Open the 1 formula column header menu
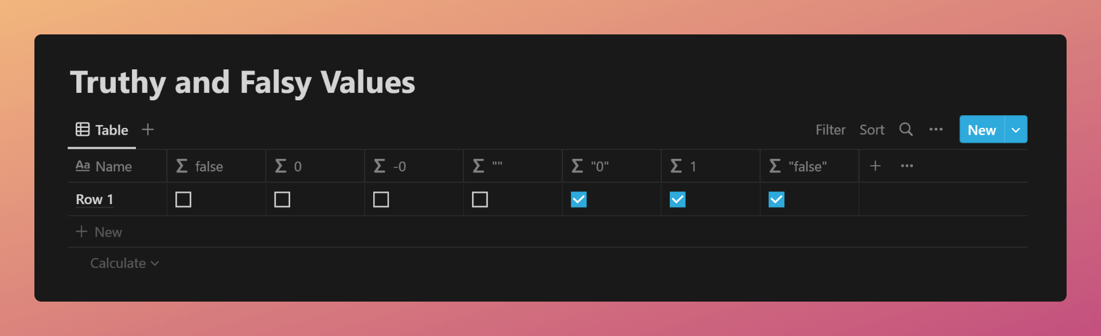Image resolution: width=1101 pixels, height=336 pixels. coord(710,166)
